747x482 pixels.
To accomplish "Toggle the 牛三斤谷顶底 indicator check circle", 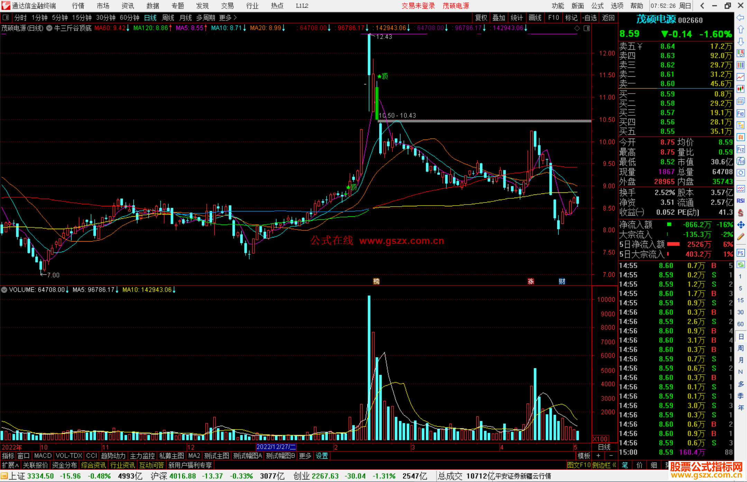I will point(49,28).
